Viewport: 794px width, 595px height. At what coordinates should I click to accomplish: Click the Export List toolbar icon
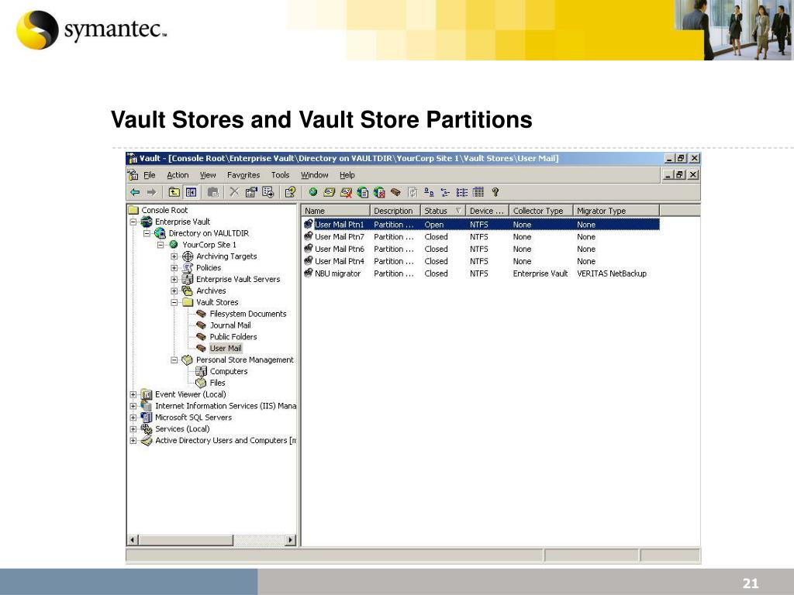click(268, 192)
